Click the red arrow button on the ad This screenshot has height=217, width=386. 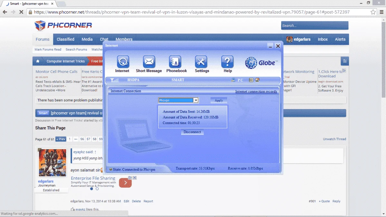[x=125, y=183]
